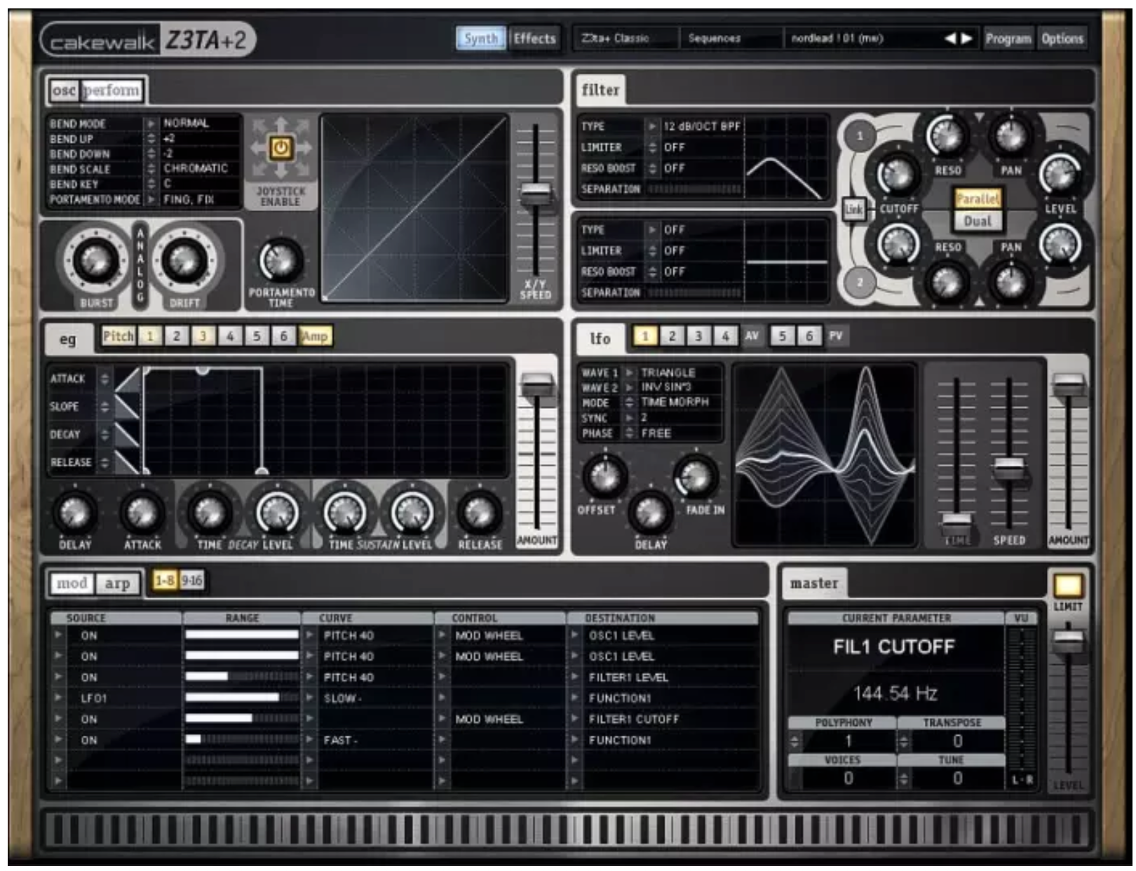This screenshot has width=1136, height=871.
Task: Click the Sustain Level knob
Action: pos(412,513)
